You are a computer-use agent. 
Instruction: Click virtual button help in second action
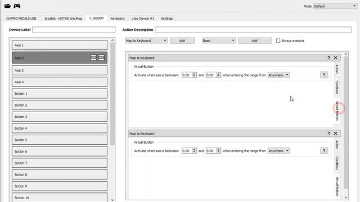tap(324, 150)
